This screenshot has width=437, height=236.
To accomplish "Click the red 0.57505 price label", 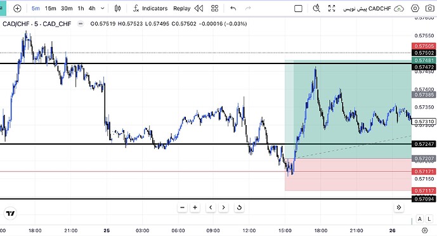I will click(x=424, y=46).
